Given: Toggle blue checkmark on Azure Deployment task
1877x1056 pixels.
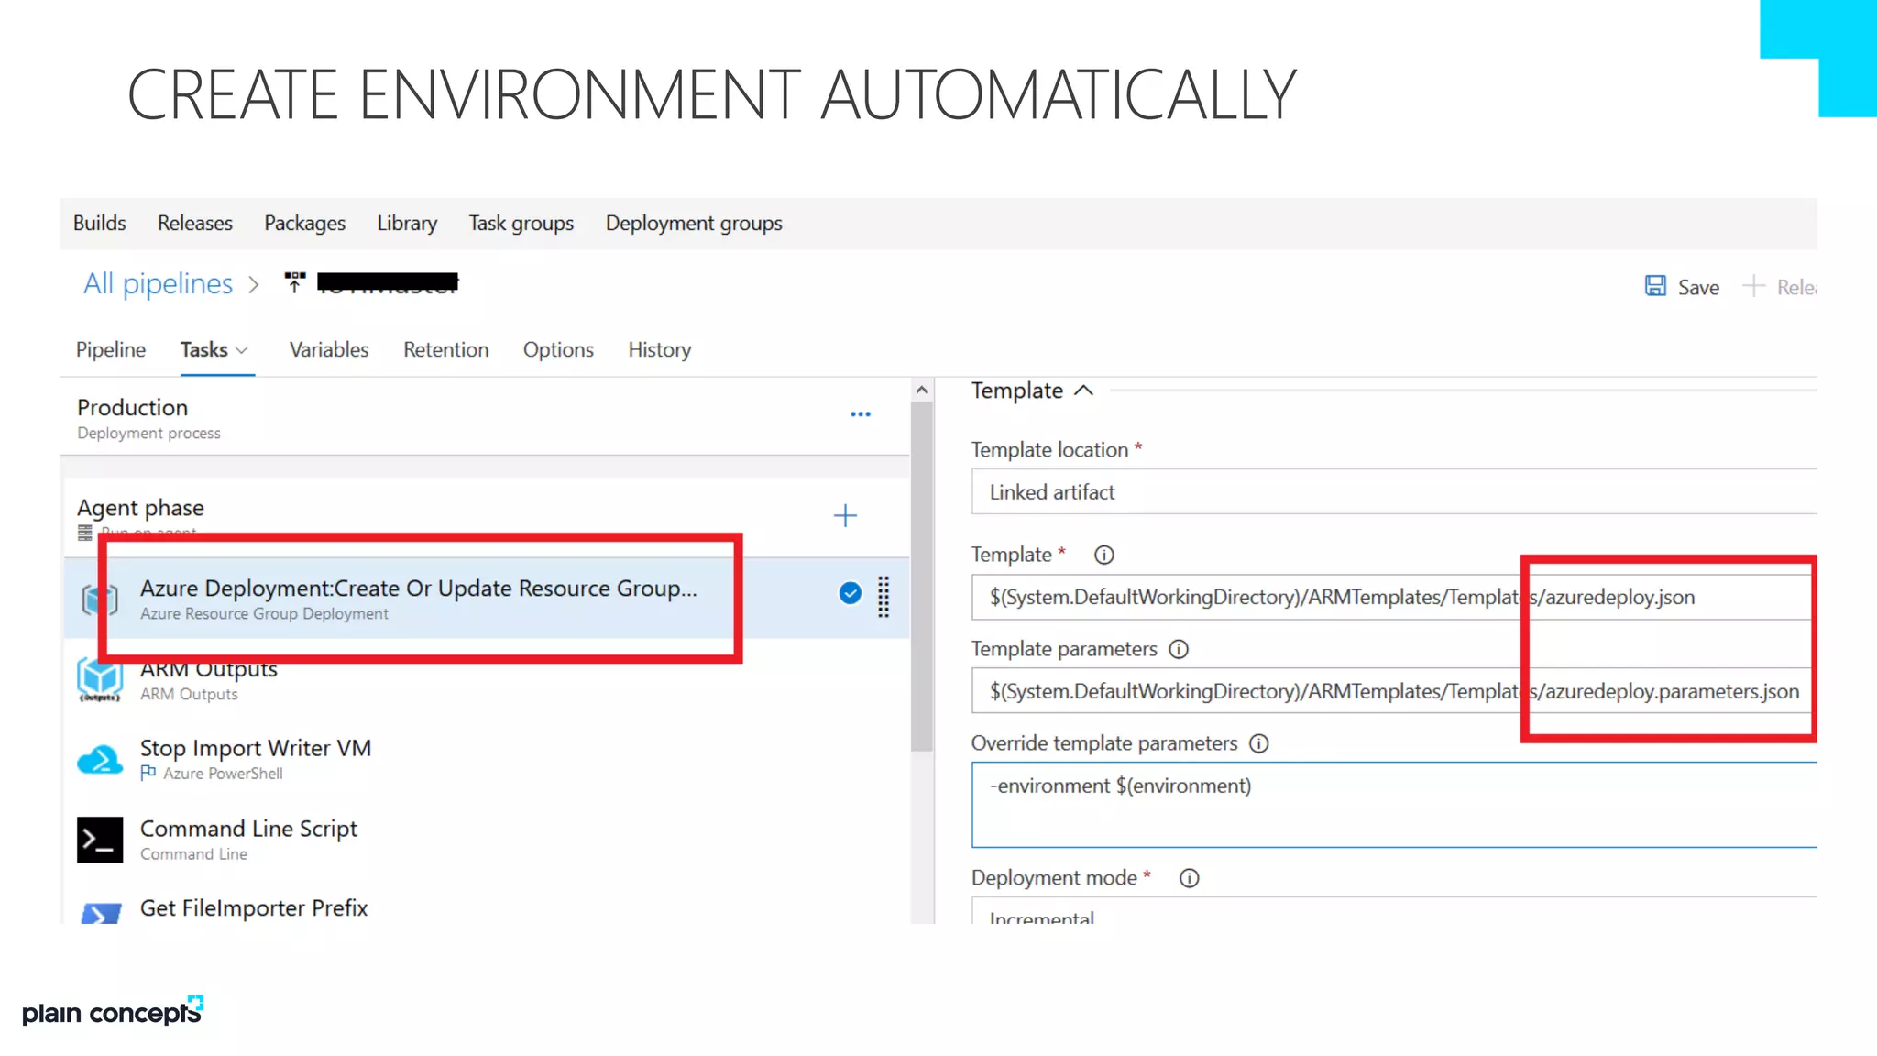Looking at the screenshot, I should [x=850, y=593].
